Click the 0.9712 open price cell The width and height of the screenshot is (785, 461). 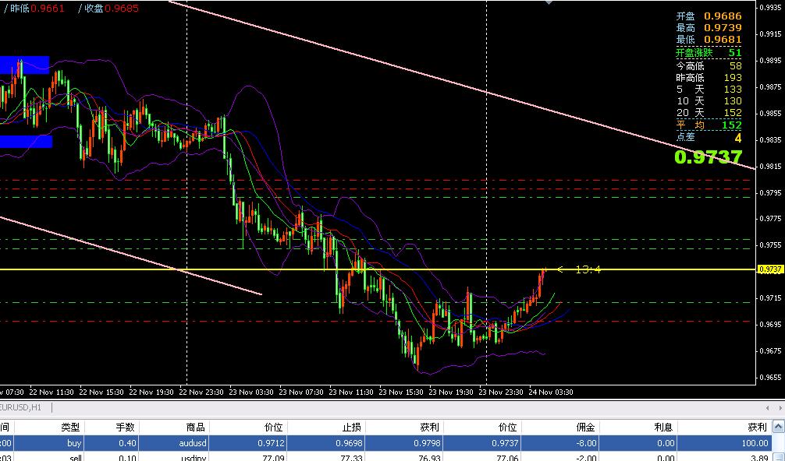tap(271, 443)
